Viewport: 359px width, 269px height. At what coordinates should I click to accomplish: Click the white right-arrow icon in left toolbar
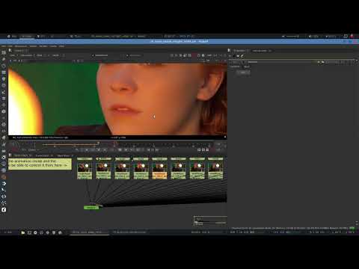click(x=4, y=184)
